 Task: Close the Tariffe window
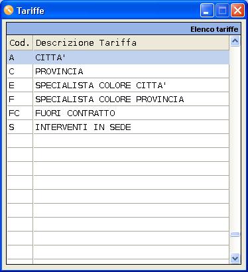[x=237, y=11]
